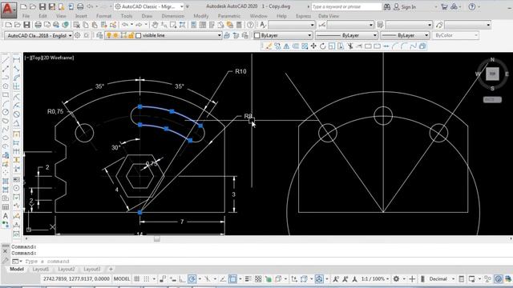Select the Mirror tool in the Modify toolbar

287,46
